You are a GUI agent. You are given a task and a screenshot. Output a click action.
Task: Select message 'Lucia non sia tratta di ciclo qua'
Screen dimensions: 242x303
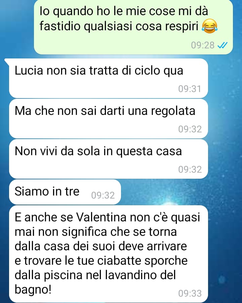pos(109,78)
